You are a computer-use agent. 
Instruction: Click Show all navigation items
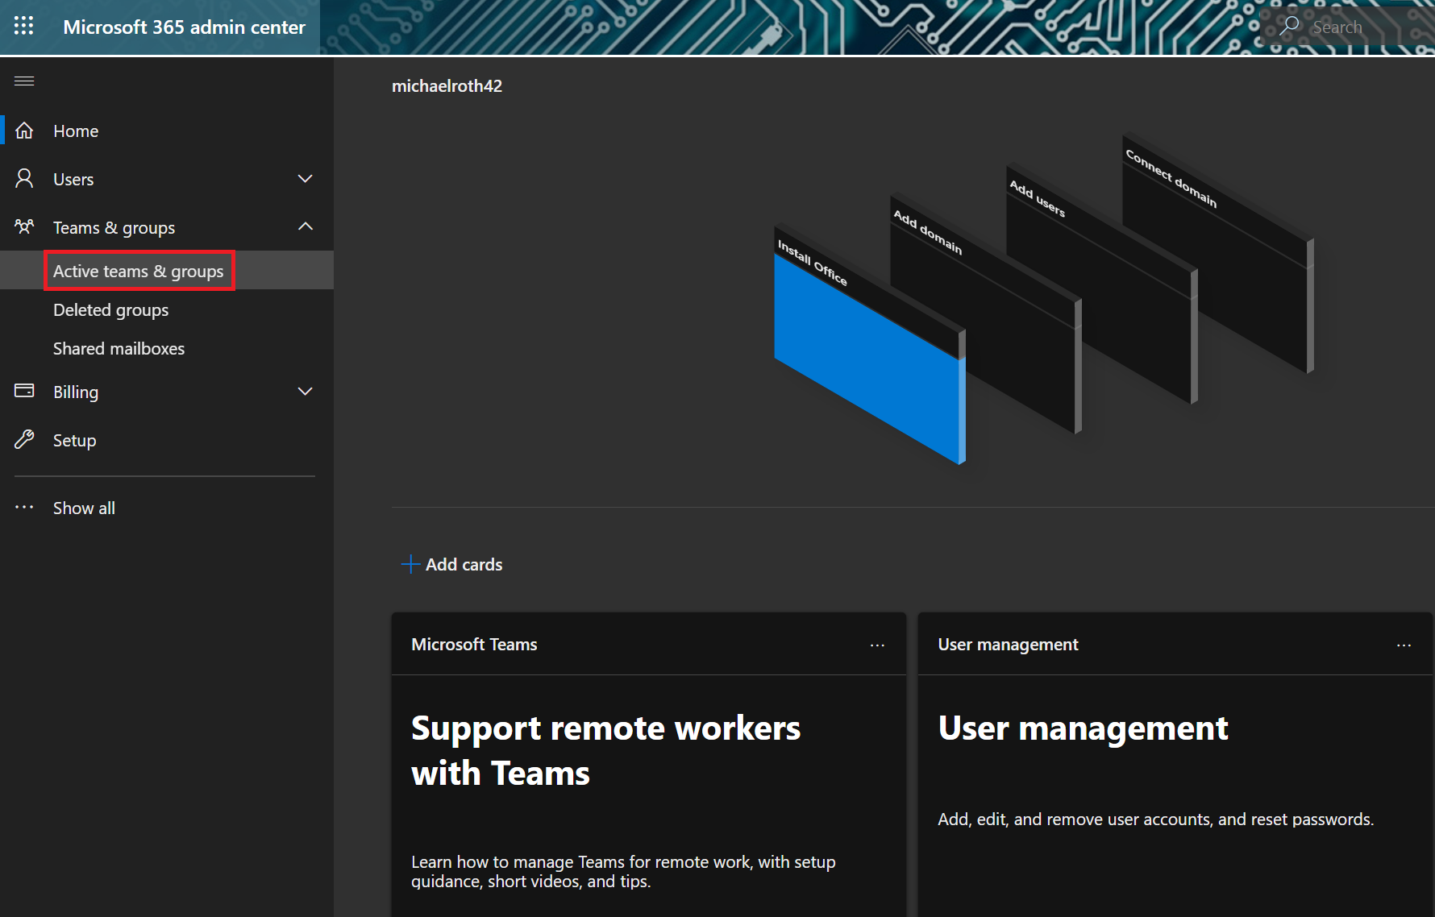pos(167,508)
